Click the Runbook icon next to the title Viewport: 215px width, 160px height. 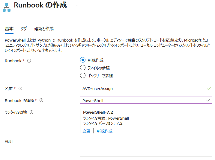click(x=7, y=7)
